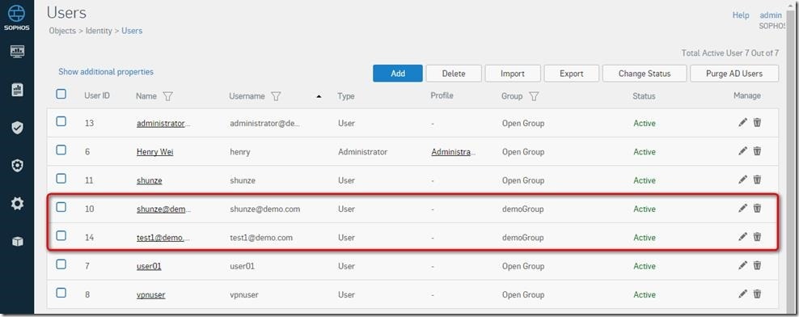
Task: Open the Username column filter
Action: pos(276,96)
